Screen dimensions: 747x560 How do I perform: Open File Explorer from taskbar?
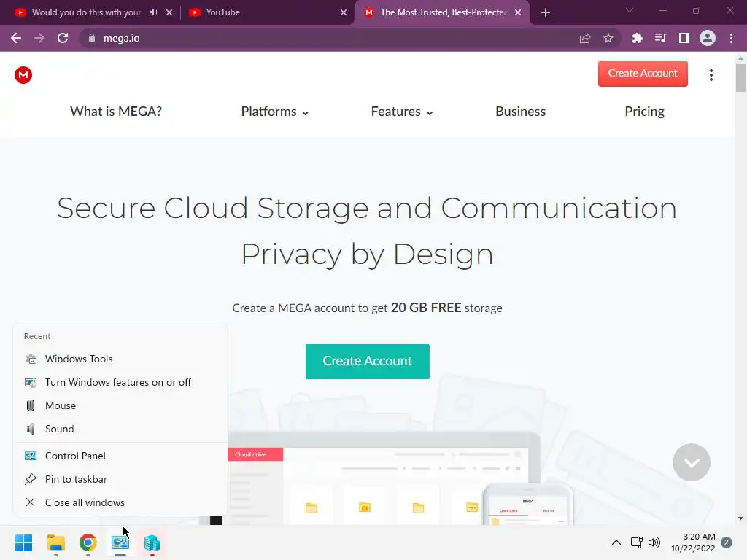pyautogui.click(x=55, y=542)
